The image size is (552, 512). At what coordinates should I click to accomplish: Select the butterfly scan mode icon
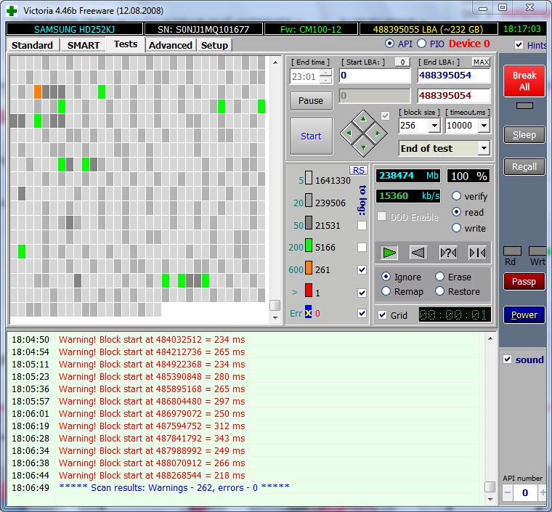pyautogui.click(x=477, y=252)
